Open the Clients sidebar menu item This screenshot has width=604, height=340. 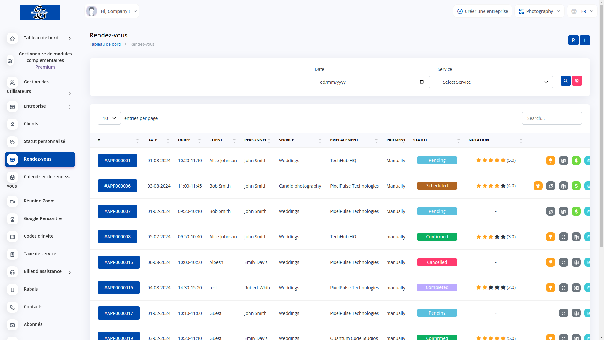pos(31,124)
